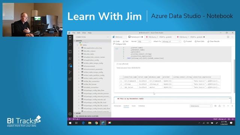Switch to the Output panel tab
Screen dimensions: 240x135
point(126,106)
